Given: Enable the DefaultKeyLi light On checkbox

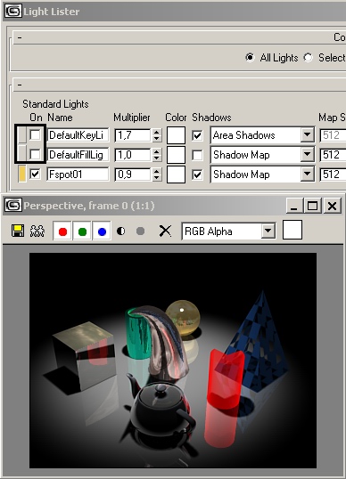Looking at the screenshot, I should pos(35,134).
